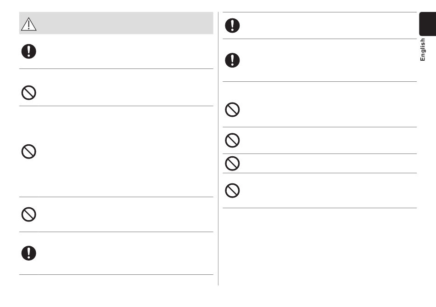Screen dimensions: 436x307
Task: Click the topmost exclamation icon in the right column
Action: pyautogui.click(x=232, y=26)
